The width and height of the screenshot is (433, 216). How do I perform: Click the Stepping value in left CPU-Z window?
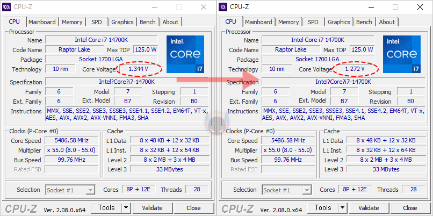pos(194,91)
